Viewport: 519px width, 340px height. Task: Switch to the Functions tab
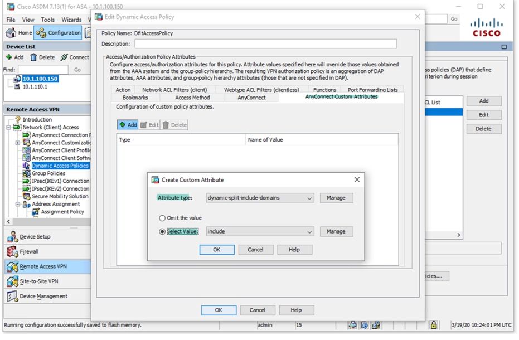(324, 90)
